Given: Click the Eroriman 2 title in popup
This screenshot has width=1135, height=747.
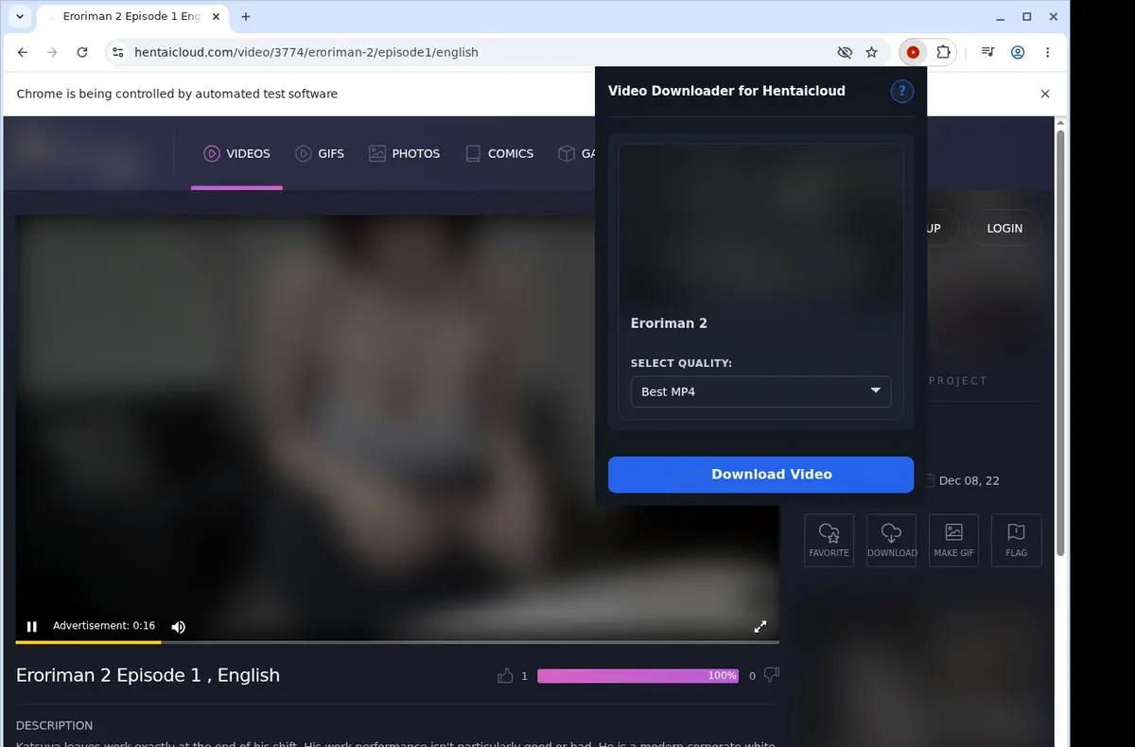Looking at the screenshot, I should 669,323.
